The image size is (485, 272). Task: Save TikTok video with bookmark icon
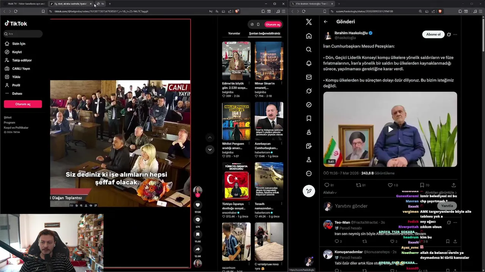[197, 234]
